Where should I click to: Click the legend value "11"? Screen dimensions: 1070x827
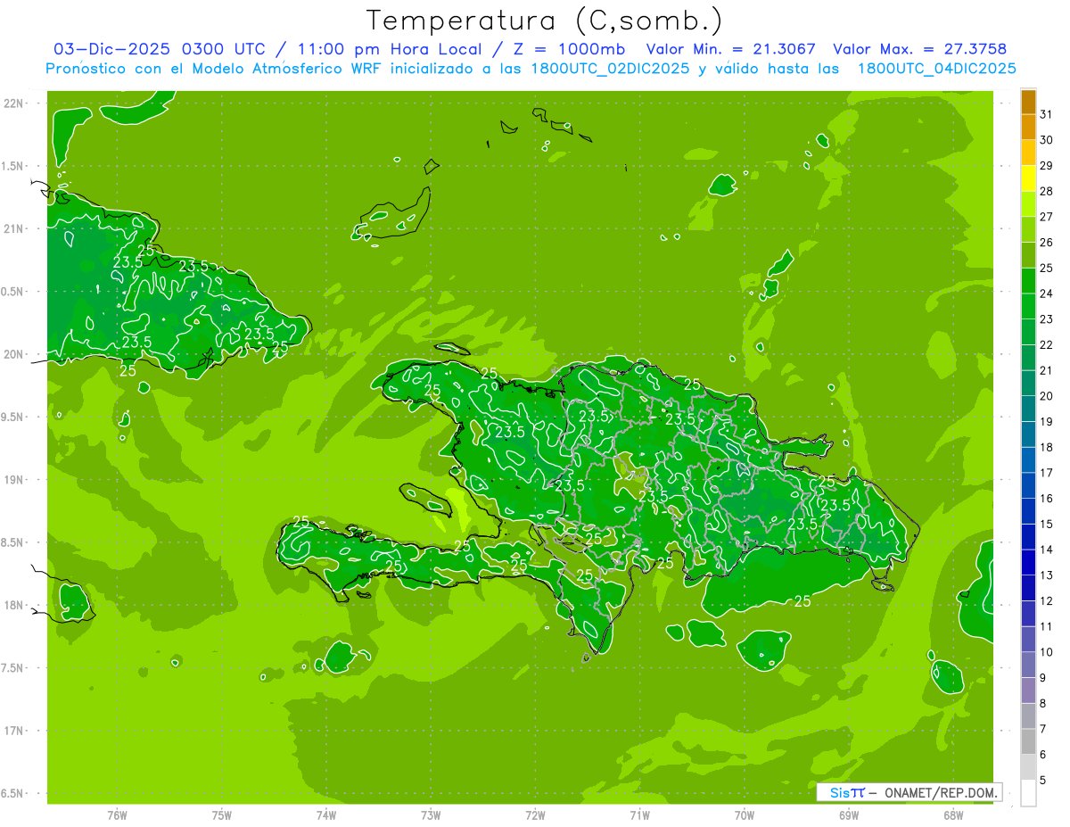[1047, 626]
